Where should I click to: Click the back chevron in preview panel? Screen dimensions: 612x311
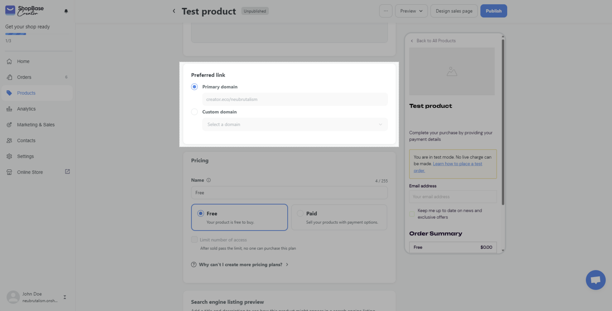click(412, 41)
